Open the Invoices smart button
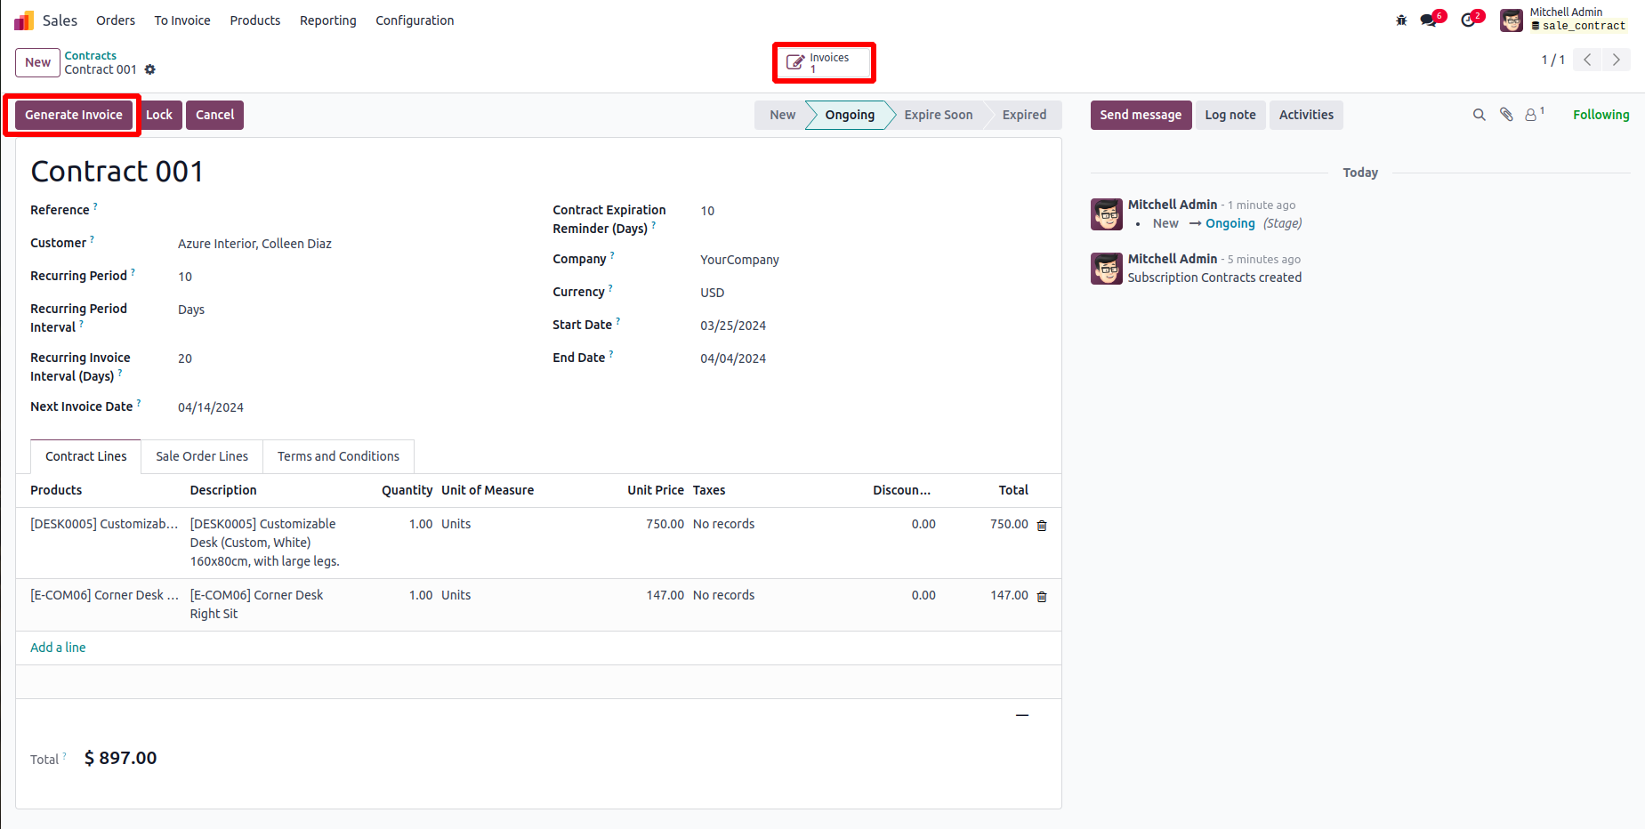The image size is (1645, 829). coord(824,62)
